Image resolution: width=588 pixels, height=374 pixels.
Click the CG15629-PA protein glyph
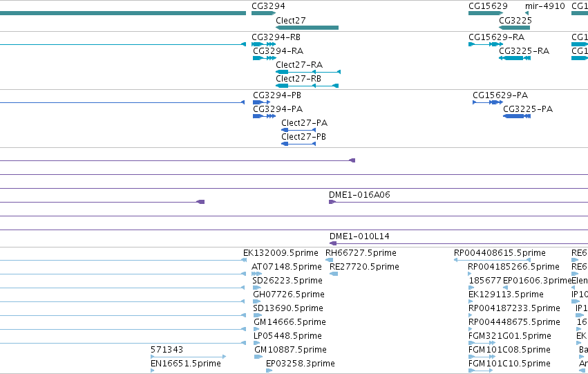(488, 102)
